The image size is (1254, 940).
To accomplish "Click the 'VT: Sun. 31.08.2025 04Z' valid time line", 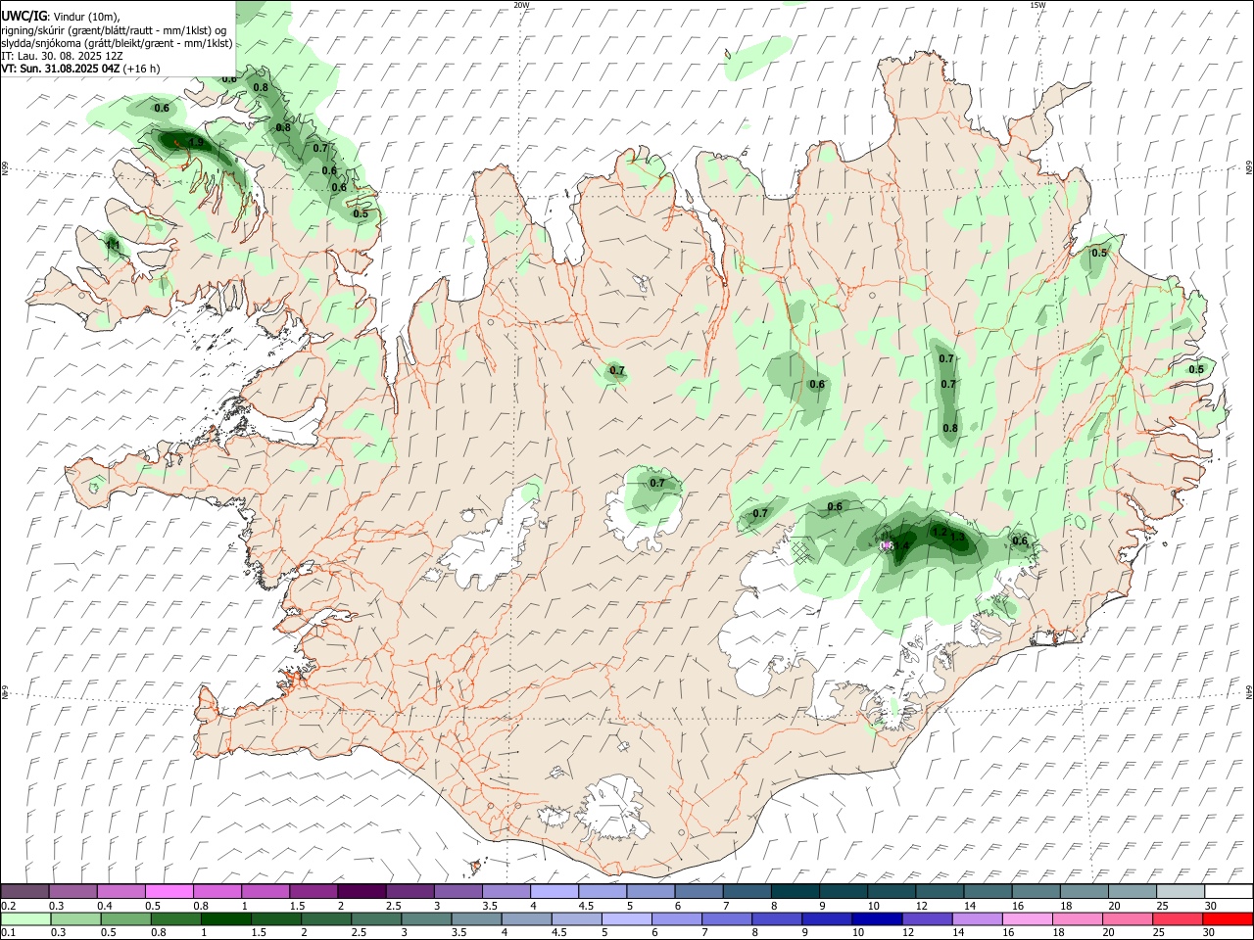I will 61,69.
